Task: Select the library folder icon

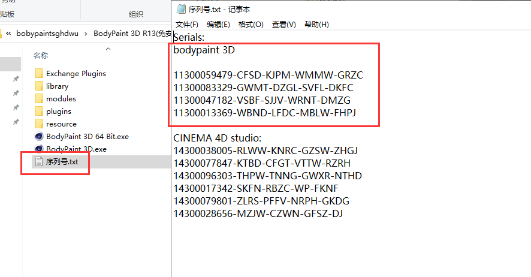Action: click(x=39, y=86)
